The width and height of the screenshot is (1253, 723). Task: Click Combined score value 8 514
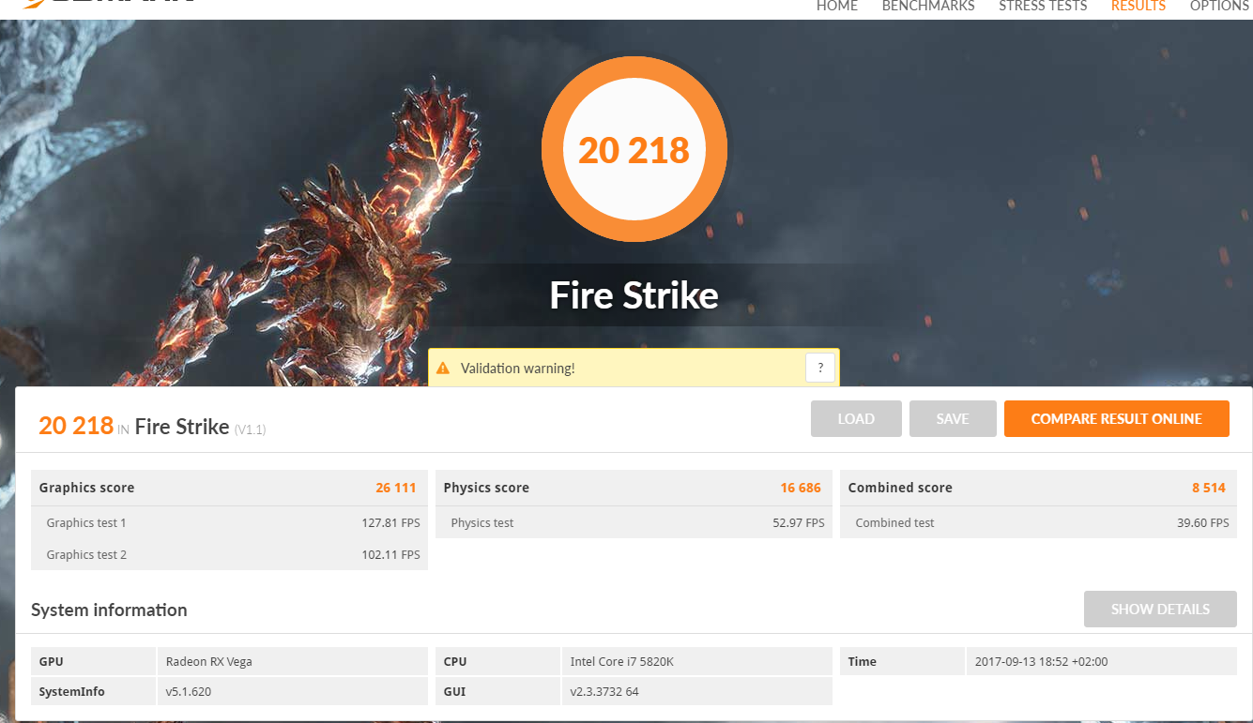coord(1209,488)
